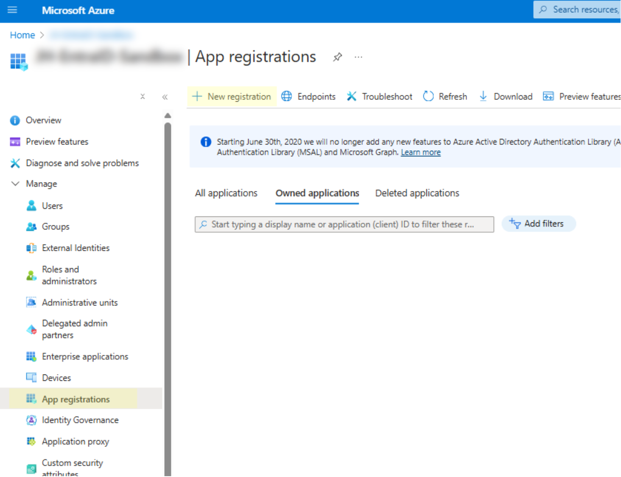
Task: Click Add filters button
Action: coord(538,224)
